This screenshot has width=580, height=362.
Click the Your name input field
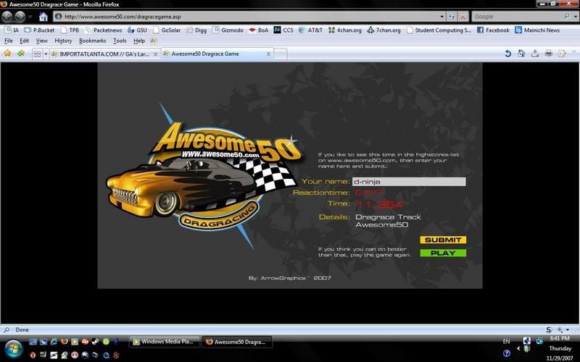[409, 182]
